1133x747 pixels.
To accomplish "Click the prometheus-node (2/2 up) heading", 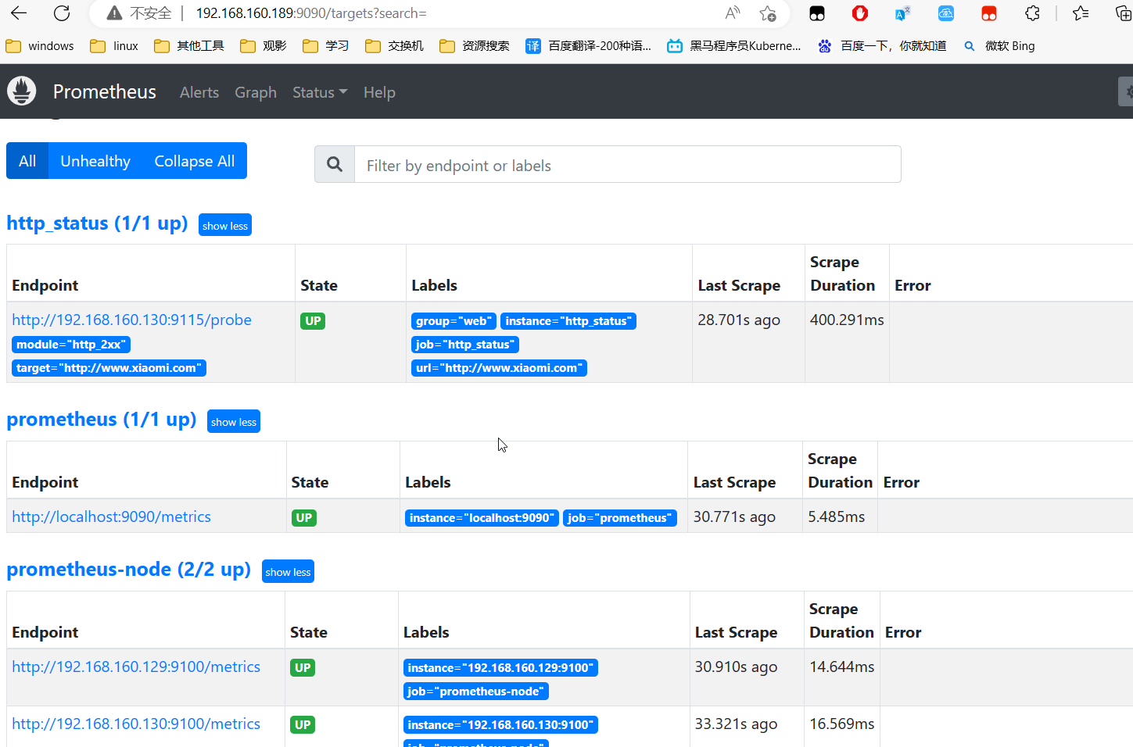I will coord(129,569).
